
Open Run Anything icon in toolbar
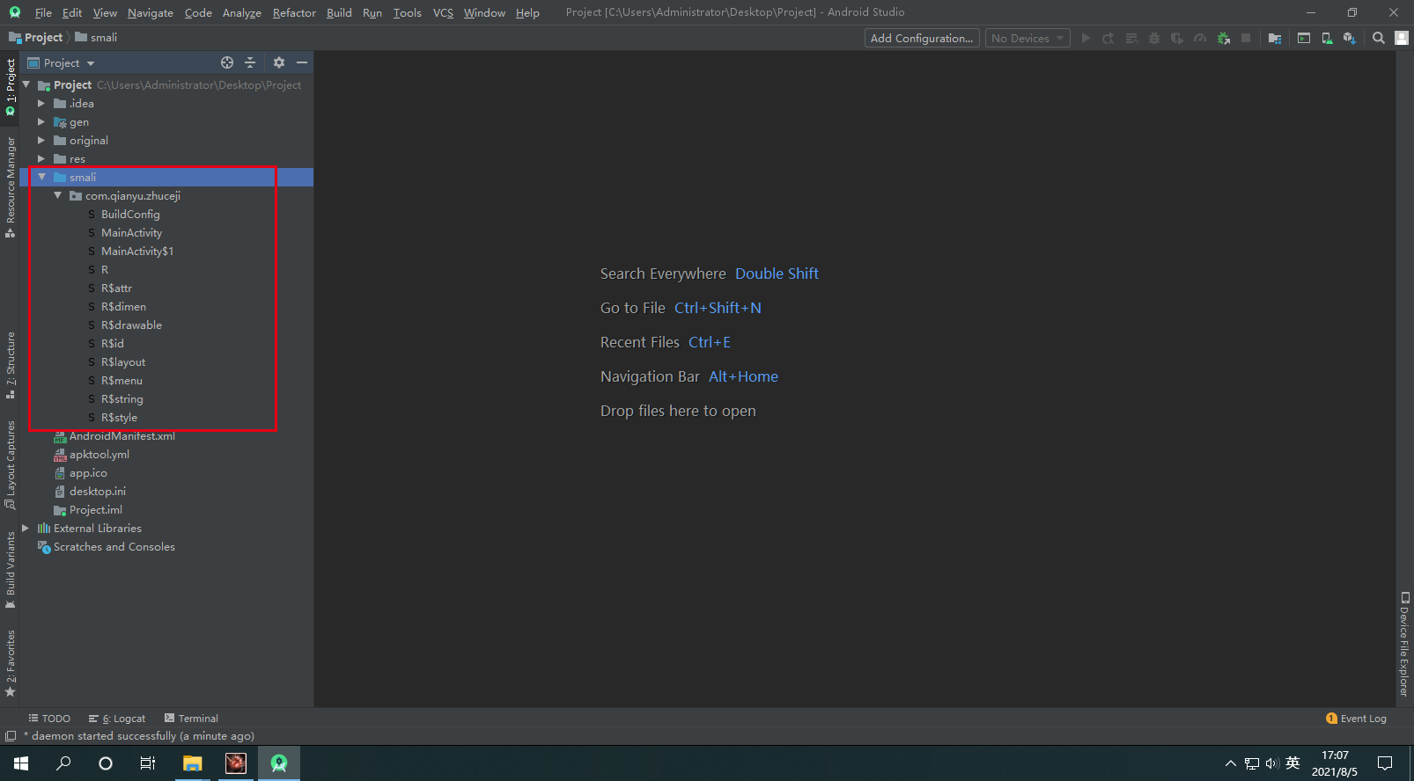pos(1304,38)
